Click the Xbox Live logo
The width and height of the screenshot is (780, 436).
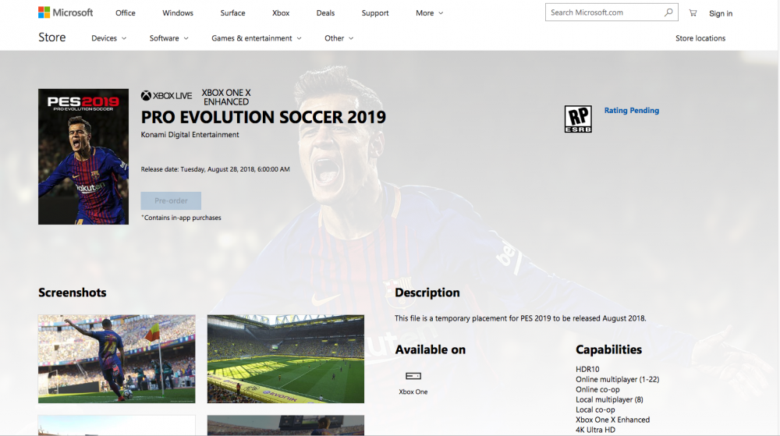click(166, 96)
